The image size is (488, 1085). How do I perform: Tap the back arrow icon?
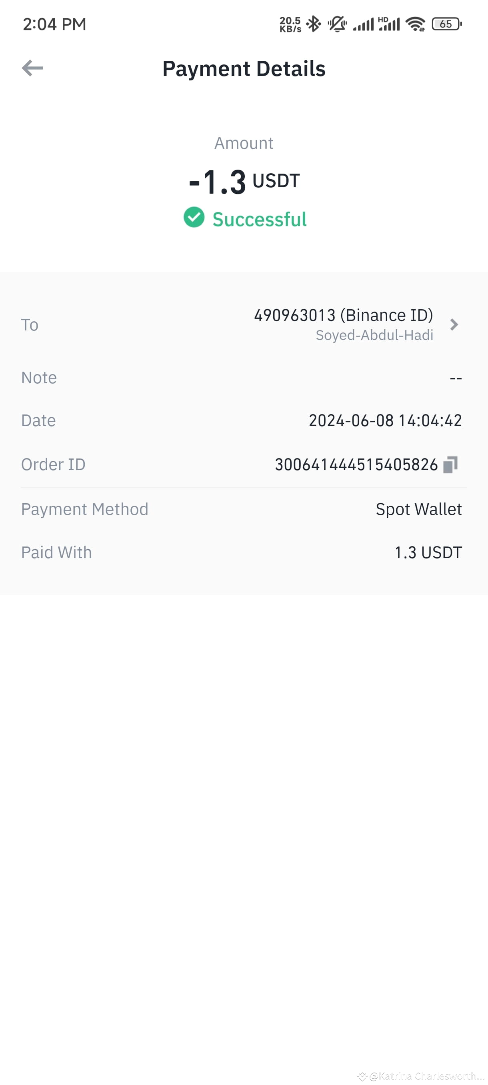pyautogui.click(x=32, y=68)
